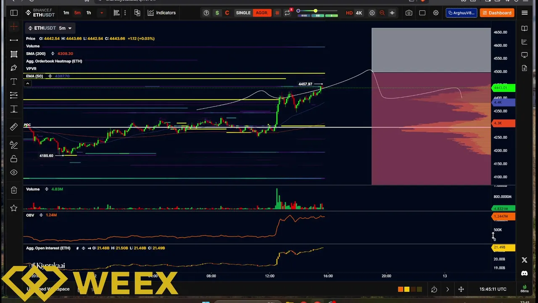Enable 4K heatmap resolution
Viewport: 538px width, 303px height.
359,13
